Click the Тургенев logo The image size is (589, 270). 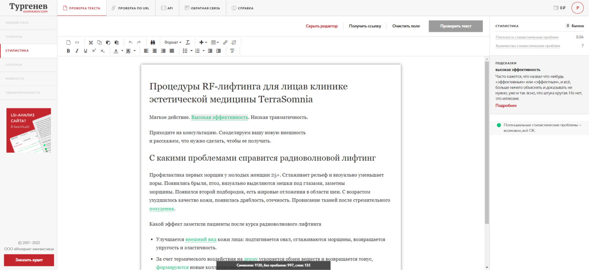point(28,7)
